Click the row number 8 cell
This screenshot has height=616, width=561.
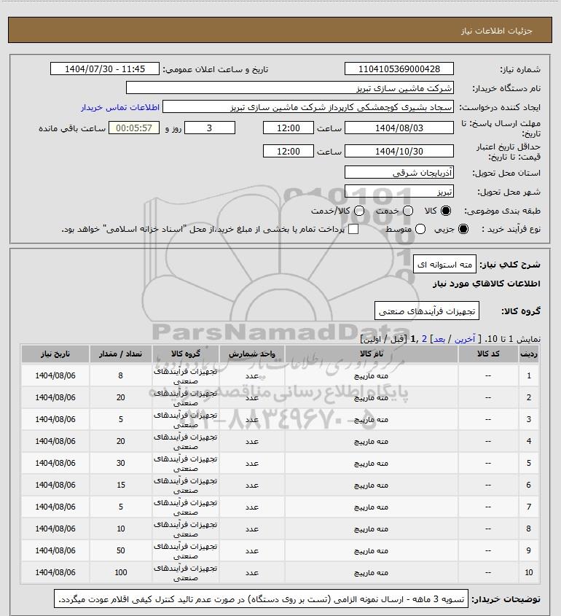coord(528,529)
